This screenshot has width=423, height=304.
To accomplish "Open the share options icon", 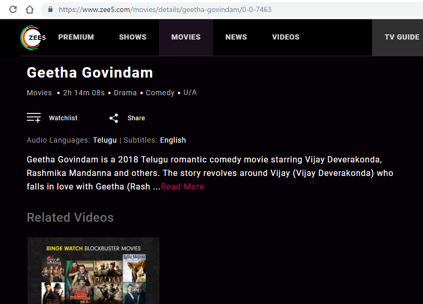I will [x=114, y=118].
